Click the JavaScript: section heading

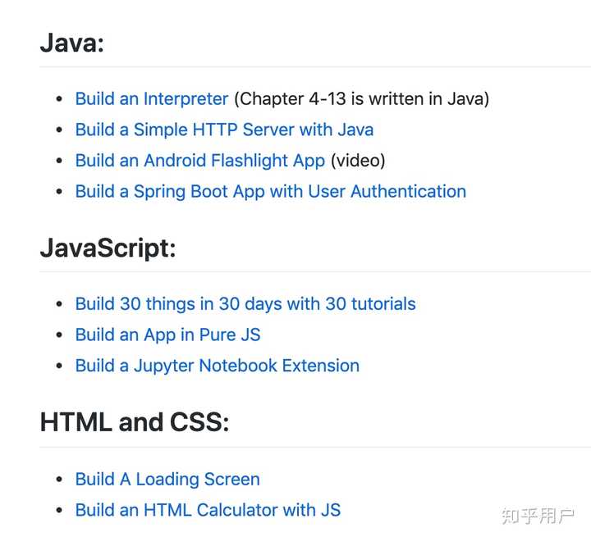[x=108, y=247]
